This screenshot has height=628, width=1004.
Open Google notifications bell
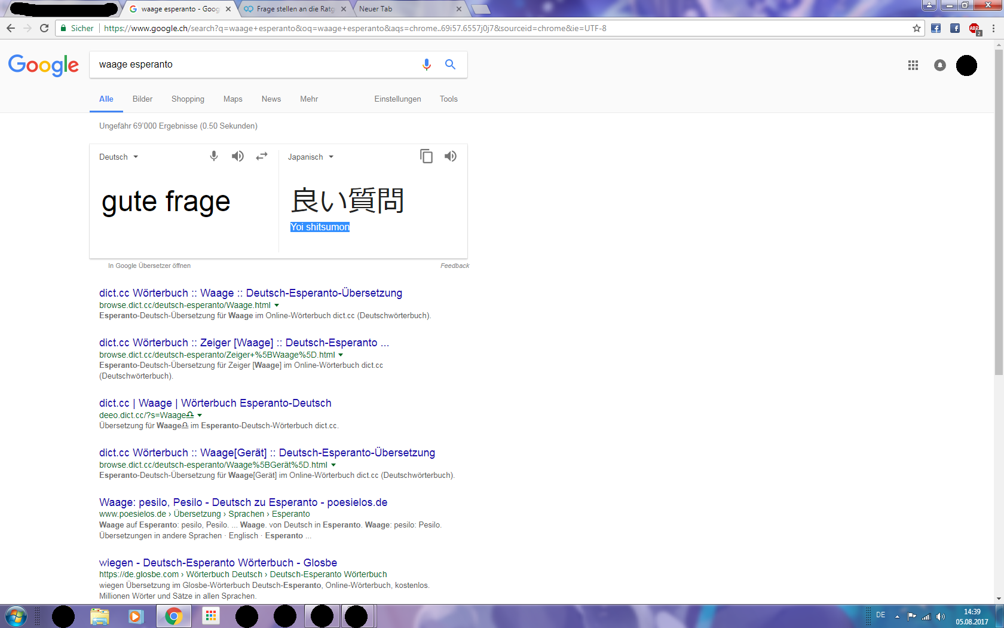[x=939, y=65]
